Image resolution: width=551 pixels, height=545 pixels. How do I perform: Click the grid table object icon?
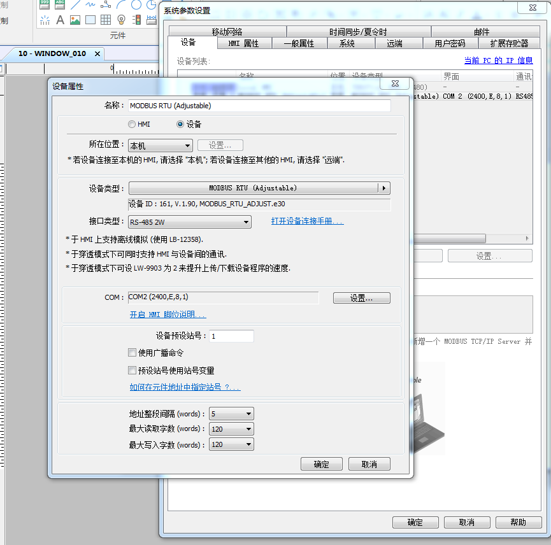(x=106, y=20)
